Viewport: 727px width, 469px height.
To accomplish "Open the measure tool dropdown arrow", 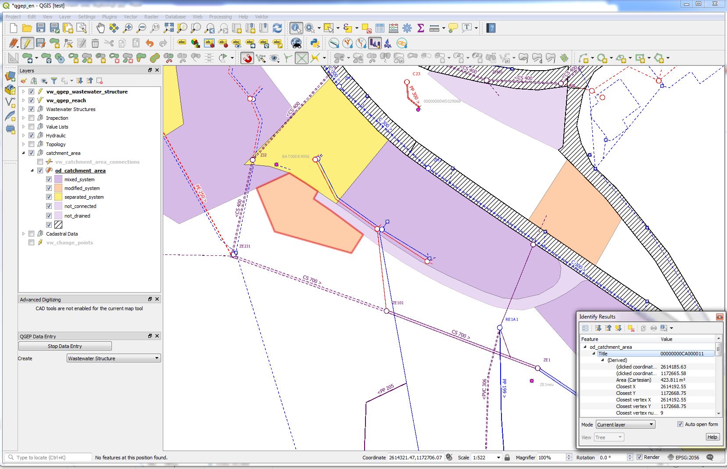I will (444, 29).
